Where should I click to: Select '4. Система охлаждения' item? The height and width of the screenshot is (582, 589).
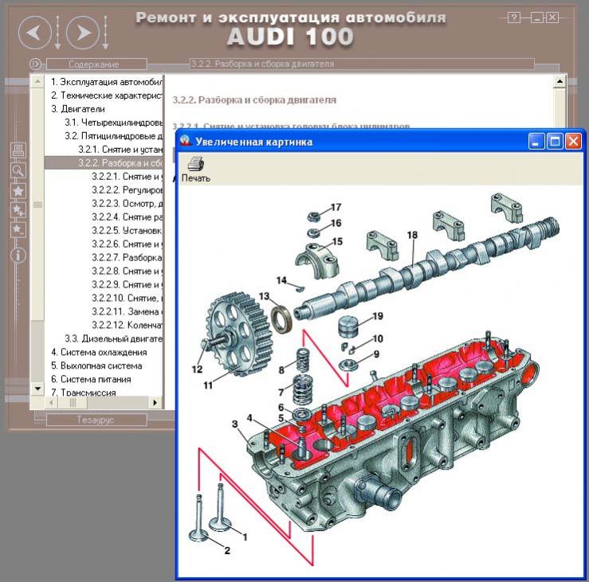[x=99, y=352]
